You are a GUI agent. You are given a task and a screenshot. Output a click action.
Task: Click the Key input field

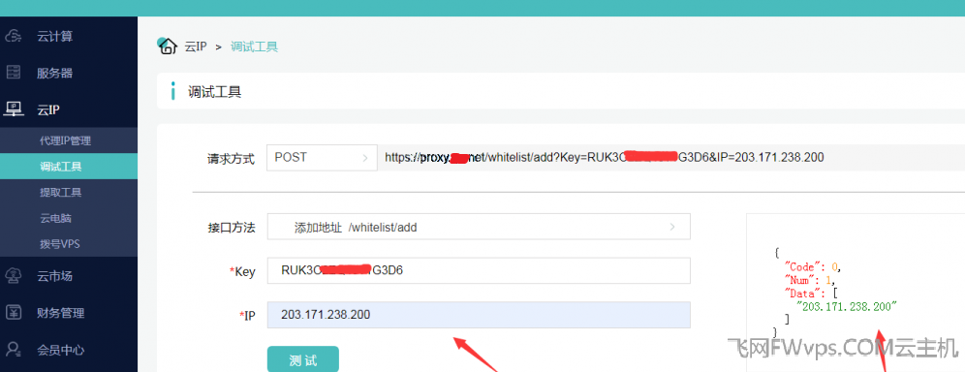click(x=479, y=270)
